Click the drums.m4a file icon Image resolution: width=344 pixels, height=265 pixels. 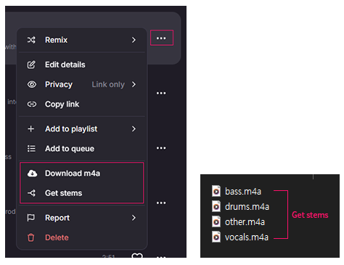pyautogui.click(x=216, y=206)
